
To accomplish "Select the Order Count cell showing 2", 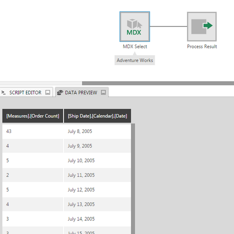I will point(33,175).
